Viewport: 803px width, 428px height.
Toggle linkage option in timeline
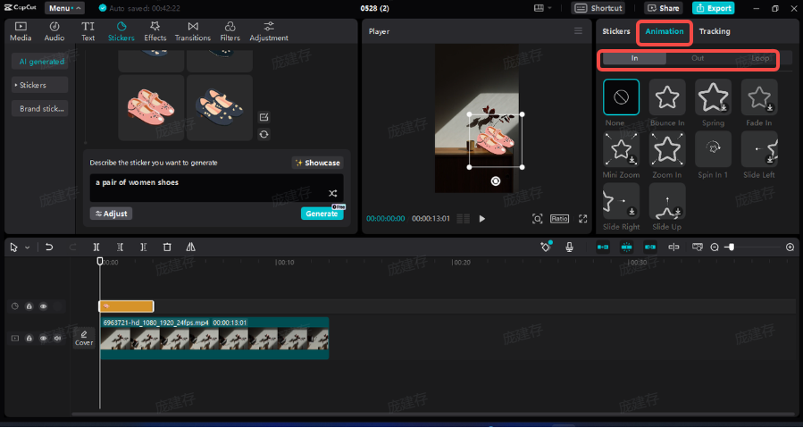click(650, 248)
